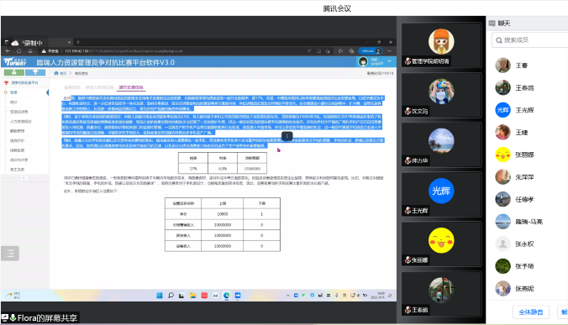
Task: Open 人力资源规划 in the left sidebar
Action: coord(21,121)
